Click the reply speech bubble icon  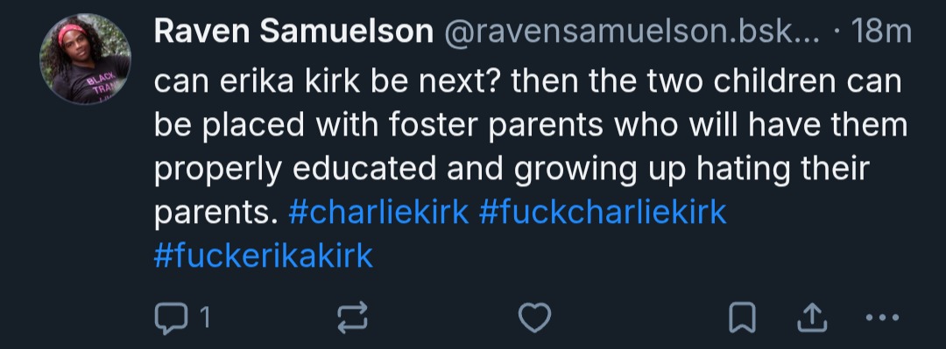[171, 318]
